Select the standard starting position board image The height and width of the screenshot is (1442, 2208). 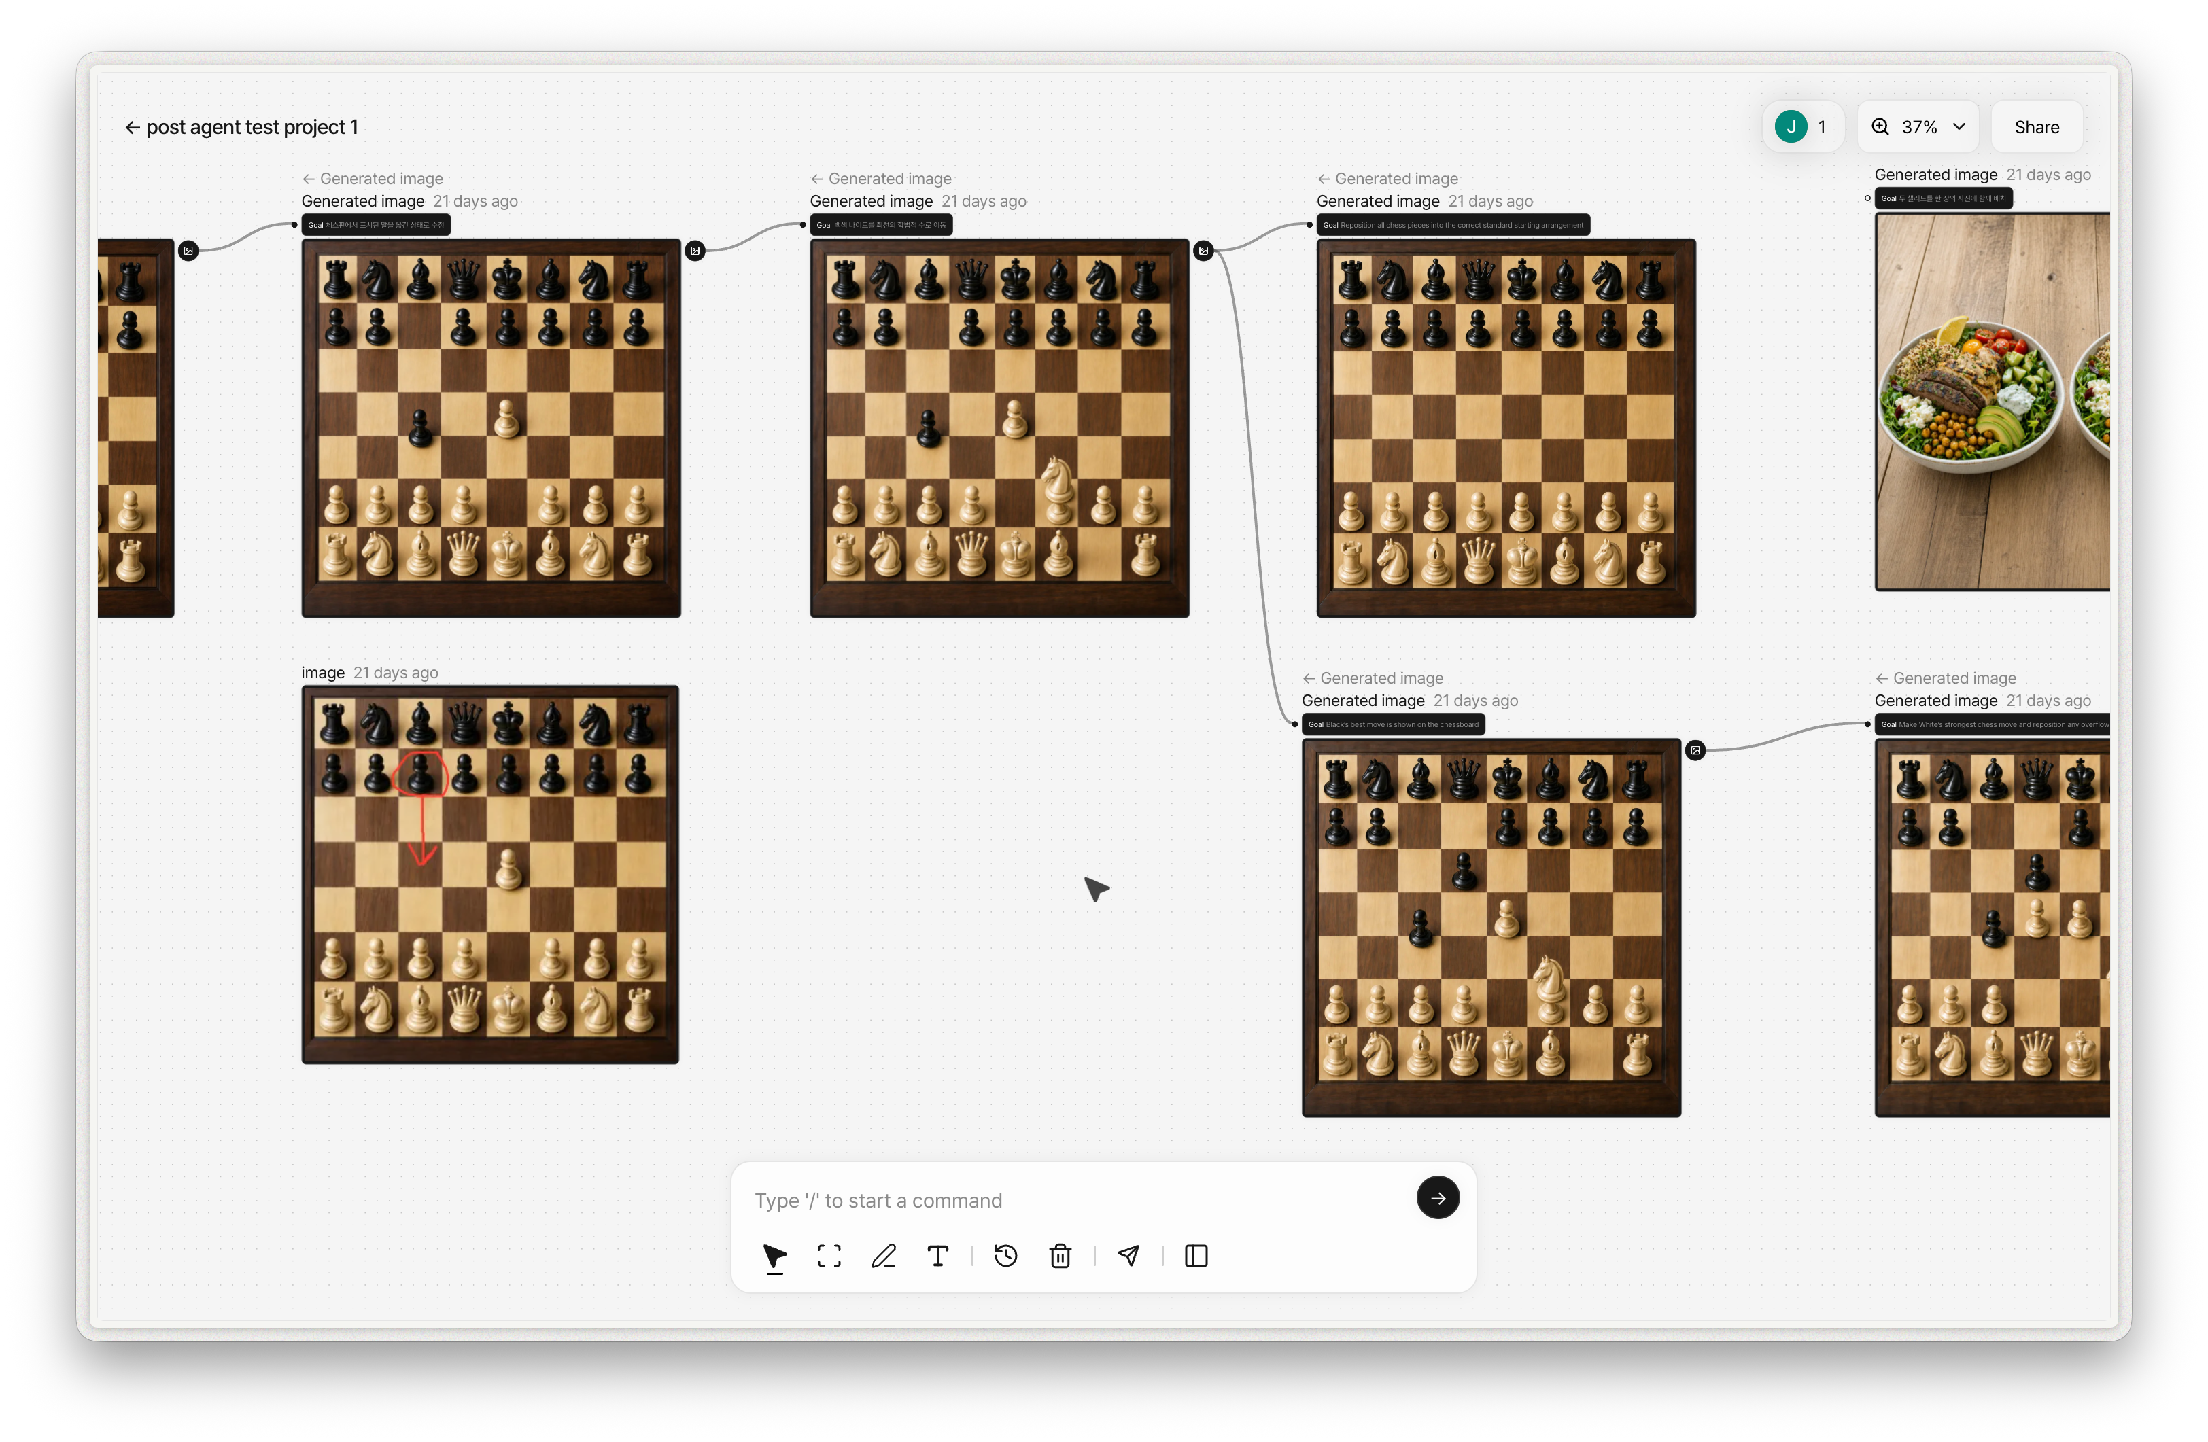[x=1506, y=427]
